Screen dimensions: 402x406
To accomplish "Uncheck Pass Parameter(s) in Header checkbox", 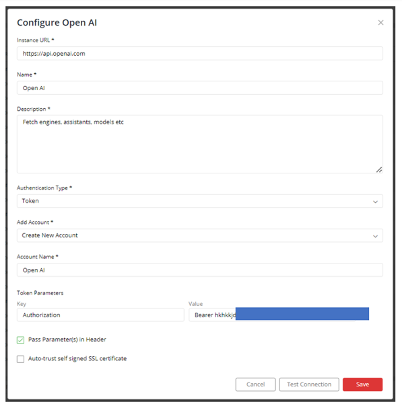I will 20,339.
